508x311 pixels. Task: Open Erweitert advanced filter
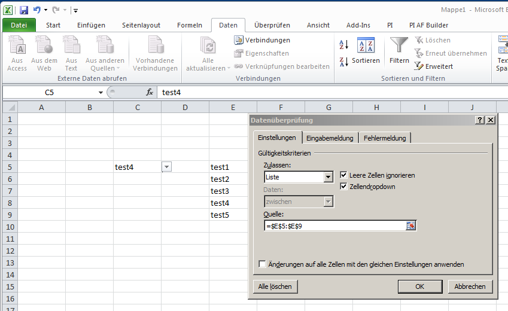click(433, 66)
